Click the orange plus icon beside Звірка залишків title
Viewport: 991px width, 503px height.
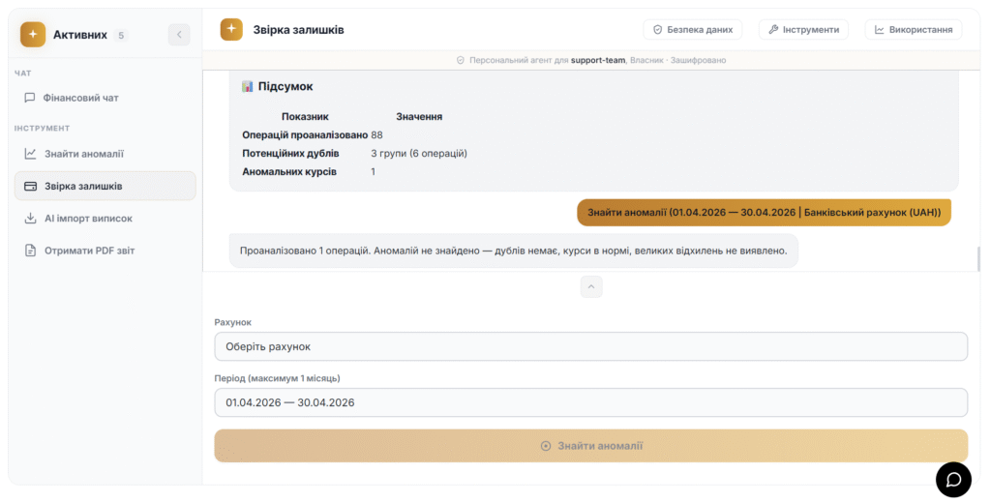coord(231,30)
